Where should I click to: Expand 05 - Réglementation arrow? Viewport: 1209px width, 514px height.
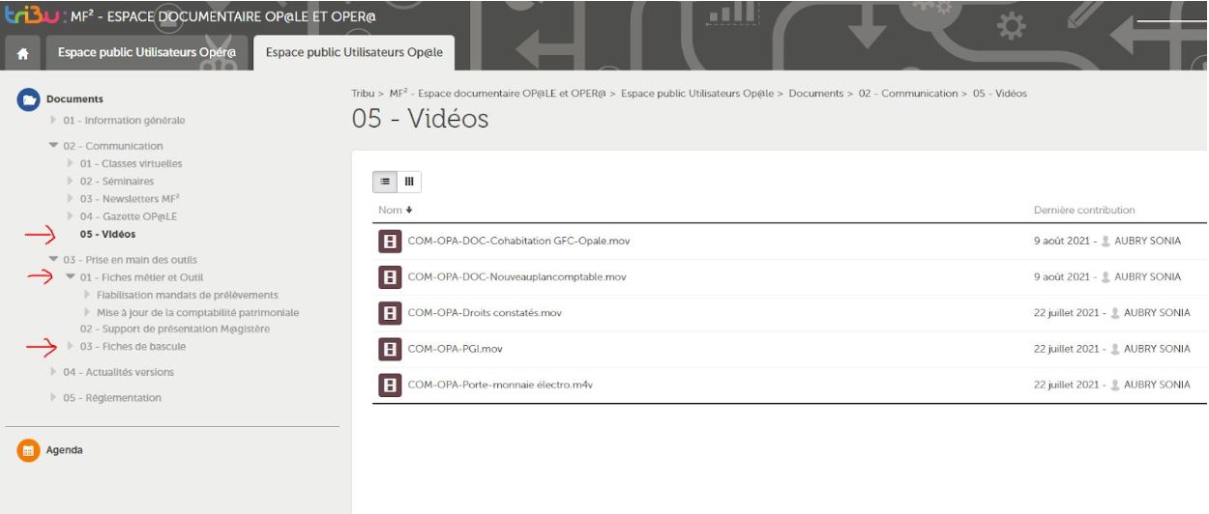[53, 397]
